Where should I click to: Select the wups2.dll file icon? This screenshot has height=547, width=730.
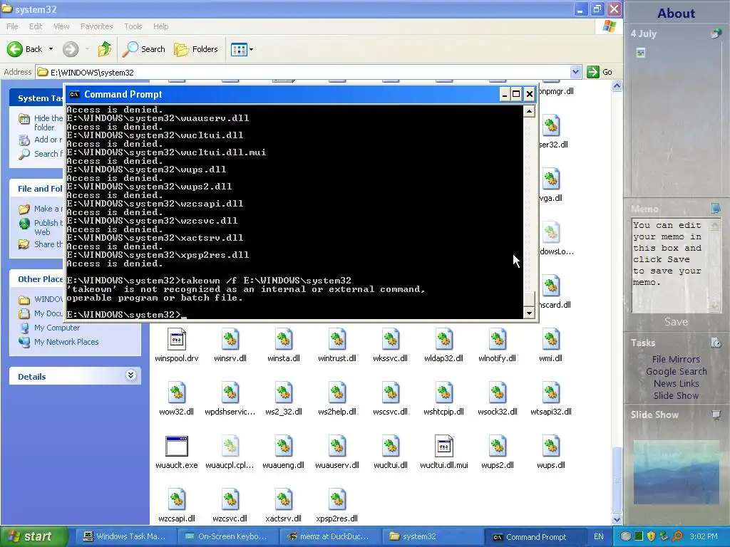coord(497,447)
